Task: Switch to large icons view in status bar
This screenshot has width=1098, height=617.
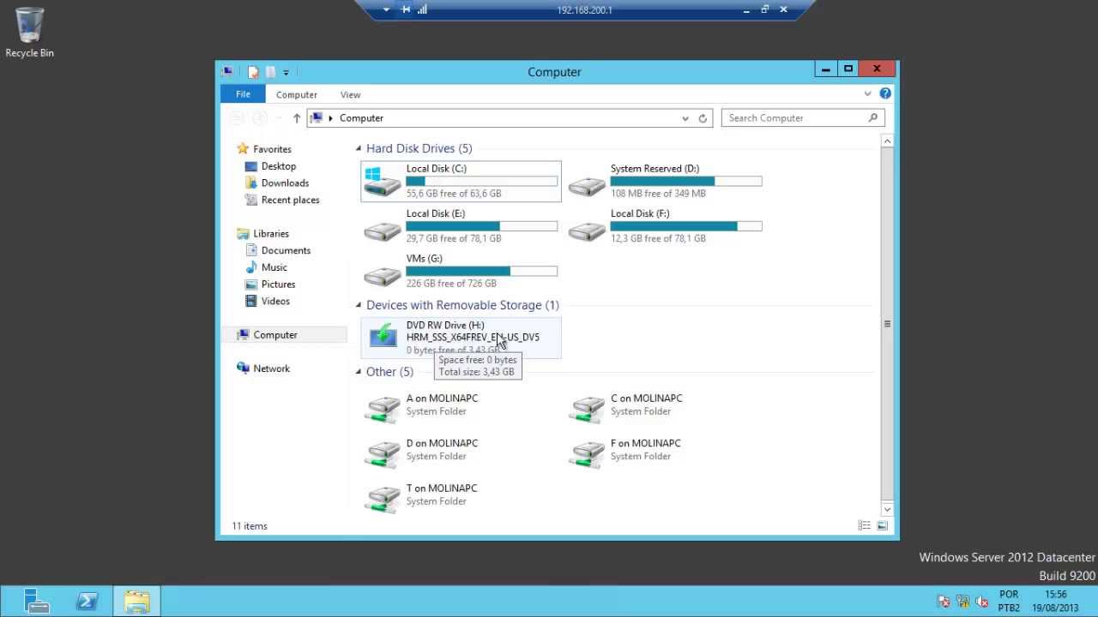Action: click(882, 525)
